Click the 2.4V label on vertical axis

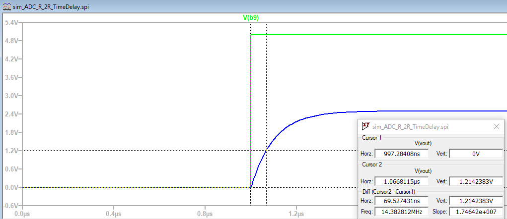click(10, 114)
